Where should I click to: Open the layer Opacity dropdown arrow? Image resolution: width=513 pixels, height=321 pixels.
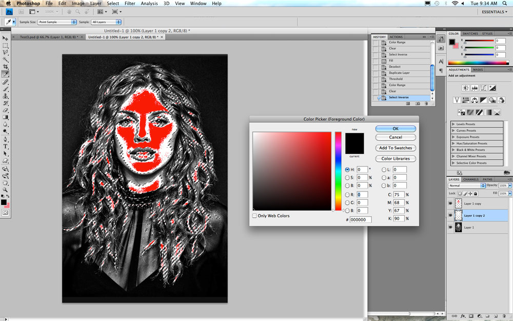tap(510, 185)
